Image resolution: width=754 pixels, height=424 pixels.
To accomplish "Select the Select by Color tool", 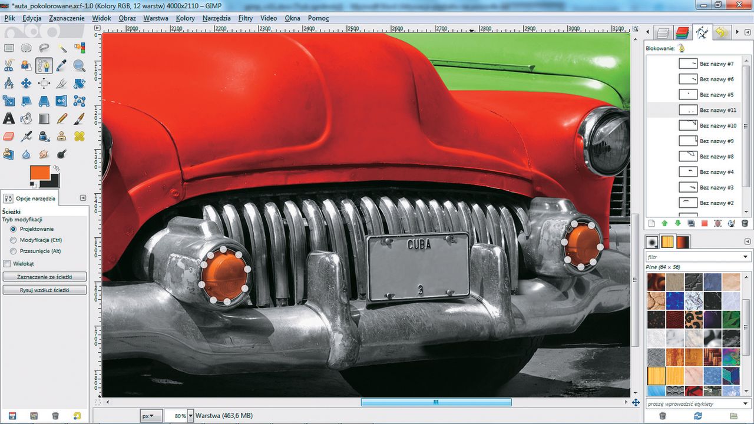I will (x=80, y=48).
